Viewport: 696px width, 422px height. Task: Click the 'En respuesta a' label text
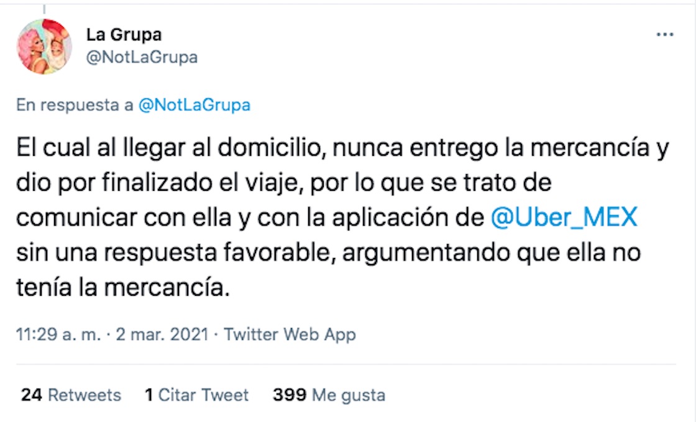[75, 105]
